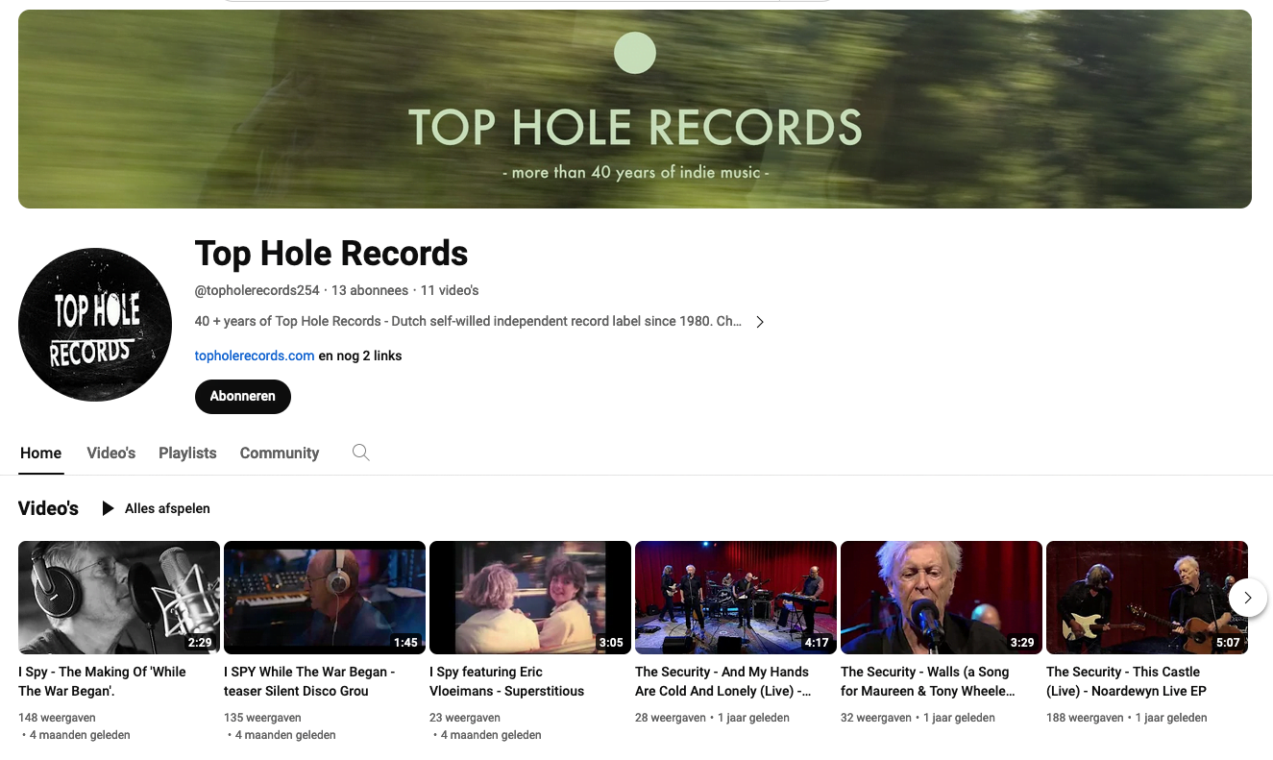Click the '32 weergaven' metadata line
Screen dimensions: 1273x760
[918, 718]
